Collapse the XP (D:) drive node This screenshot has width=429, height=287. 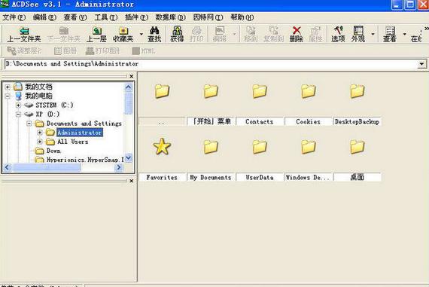[18, 114]
